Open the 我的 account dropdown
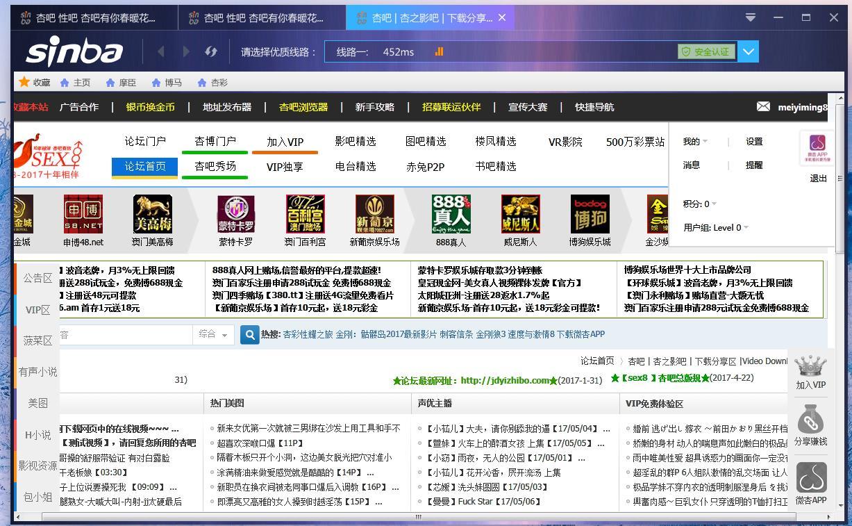This screenshot has height=526, width=852. point(694,141)
